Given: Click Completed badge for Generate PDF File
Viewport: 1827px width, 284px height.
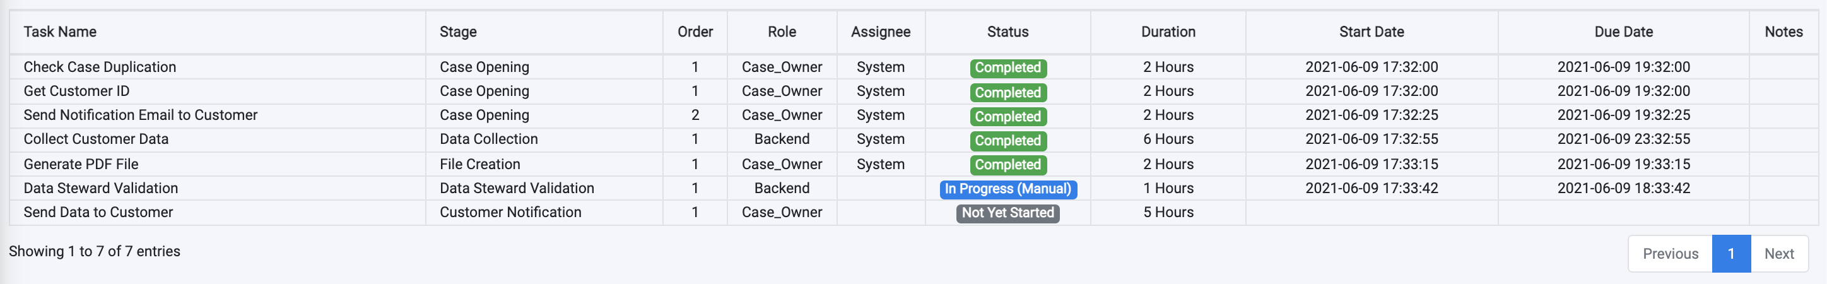Looking at the screenshot, I should pyautogui.click(x=1007, y=165).
